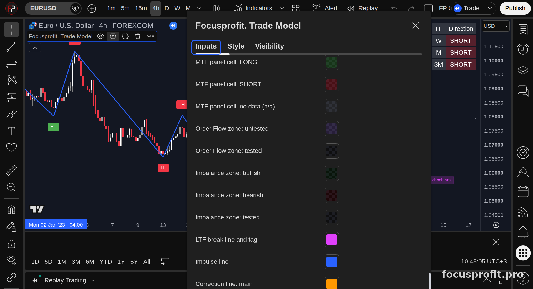Open the watchlist panel icon

[523, 29]
